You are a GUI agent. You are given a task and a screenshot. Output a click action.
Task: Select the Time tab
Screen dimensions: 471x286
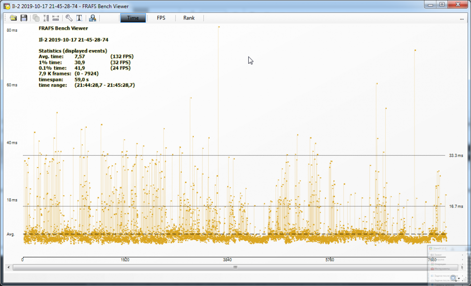click(133, 17)
